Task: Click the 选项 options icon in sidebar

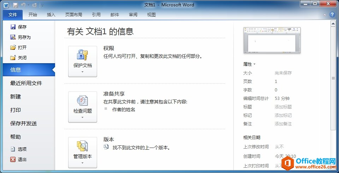Action: (x=13, y=149)
